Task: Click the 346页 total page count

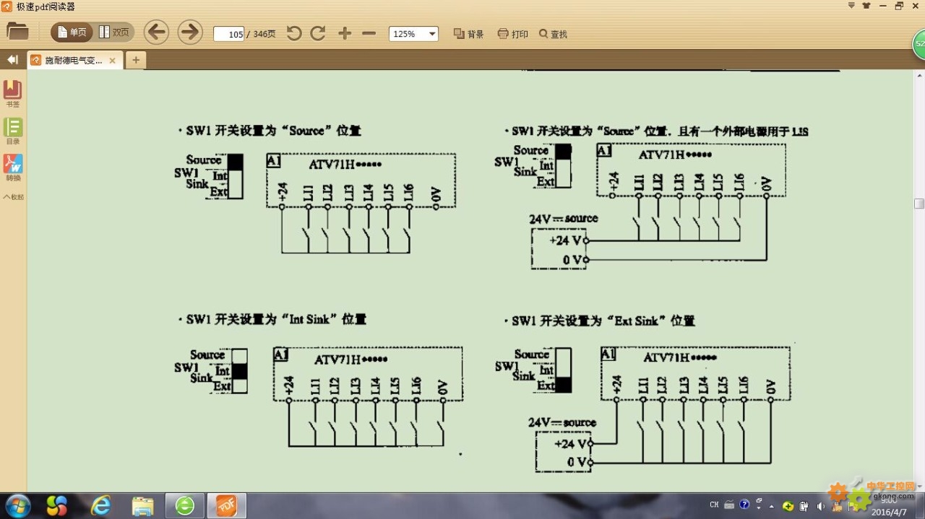Action: [264, 34]
